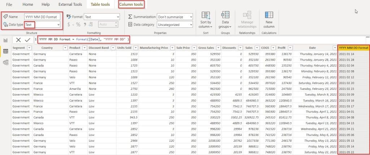Open the Discounts filter dropdown

240,48
